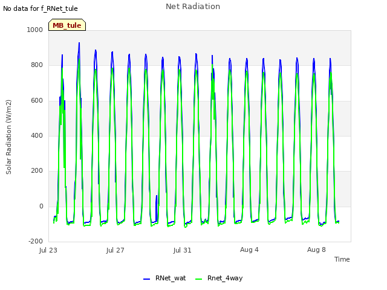The height and width of the screenshot is (290, 387).
Task: Click the Solar Radiation (W/m2) axis label
Action: [x=8, y=137]
